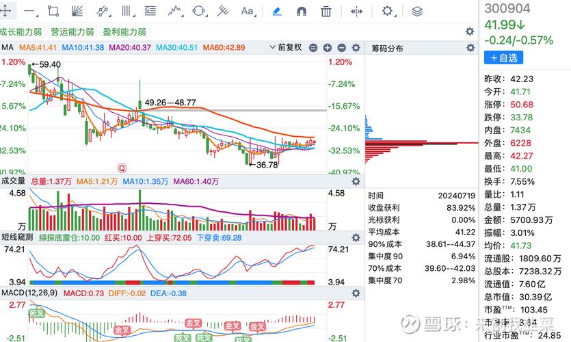
Task: Click the MACD(12,26,9) indicator label
Action: point(29,293)
